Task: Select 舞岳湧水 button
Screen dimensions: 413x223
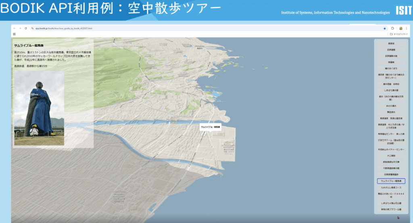Action: [391, 112]
